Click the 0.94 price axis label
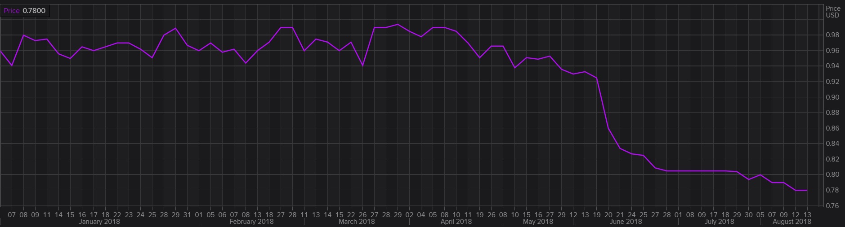 [833, 66]
